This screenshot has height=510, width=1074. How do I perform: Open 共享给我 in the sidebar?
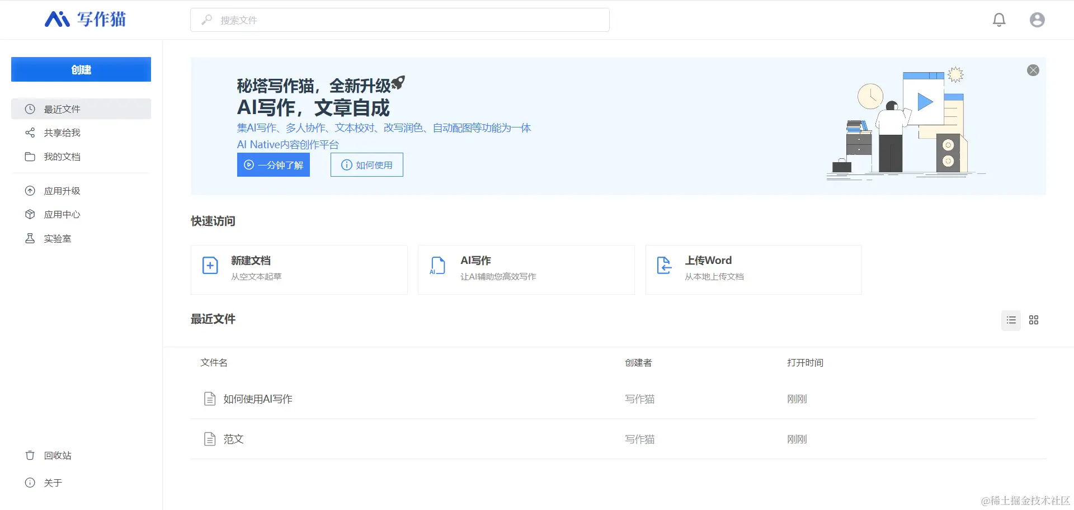pyautogui.click(x=81, y=133)
